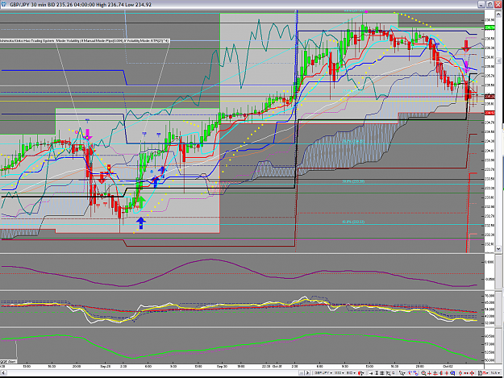
Task: Click the vertical scrollbar down arrow
Action: point(499,248)
